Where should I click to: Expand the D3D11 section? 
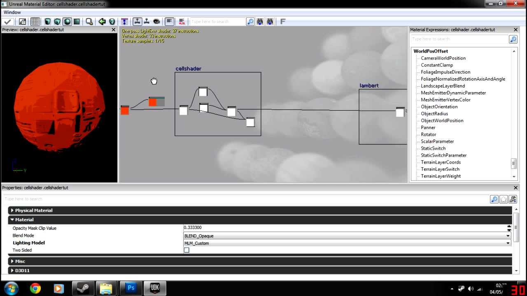[12, 271]
